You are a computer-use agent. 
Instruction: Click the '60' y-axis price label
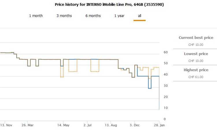[166, 52]
